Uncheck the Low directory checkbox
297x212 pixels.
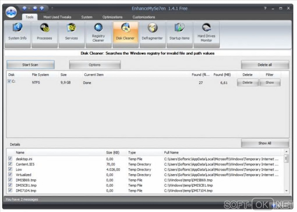click(10, 169)
